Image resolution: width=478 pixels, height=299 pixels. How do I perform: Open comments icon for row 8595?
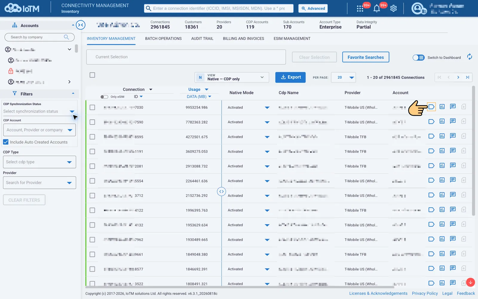click(453, 136)
